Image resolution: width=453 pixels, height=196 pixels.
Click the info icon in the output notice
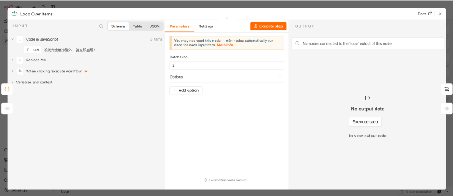point(297,44)
